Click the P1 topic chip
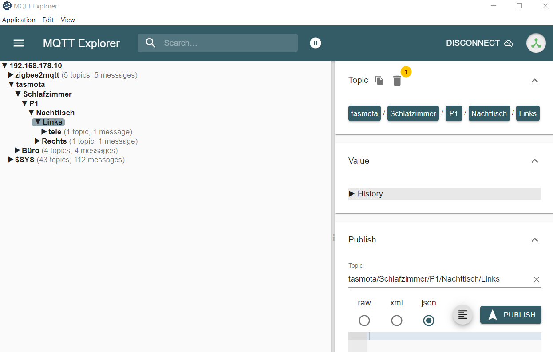 (454, 113)
